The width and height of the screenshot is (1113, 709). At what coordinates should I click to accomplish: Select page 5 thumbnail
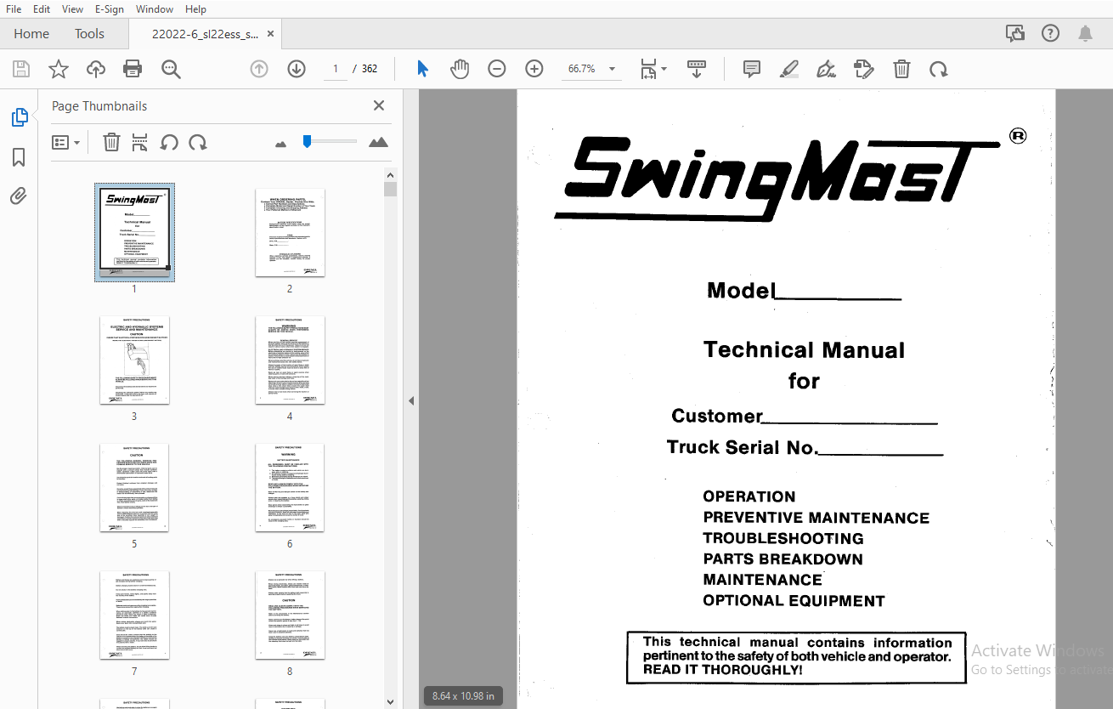[134, 487]
